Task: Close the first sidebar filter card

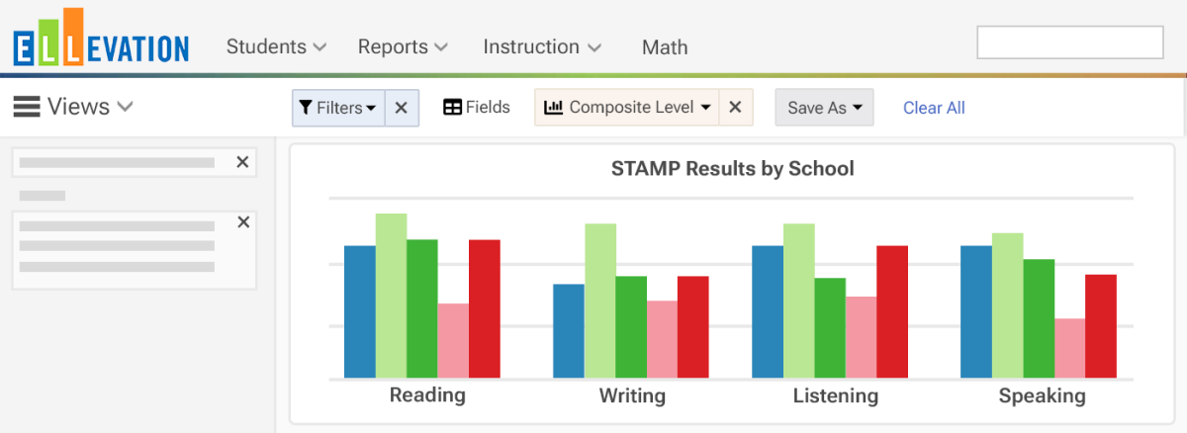Action: coord(242,162)
